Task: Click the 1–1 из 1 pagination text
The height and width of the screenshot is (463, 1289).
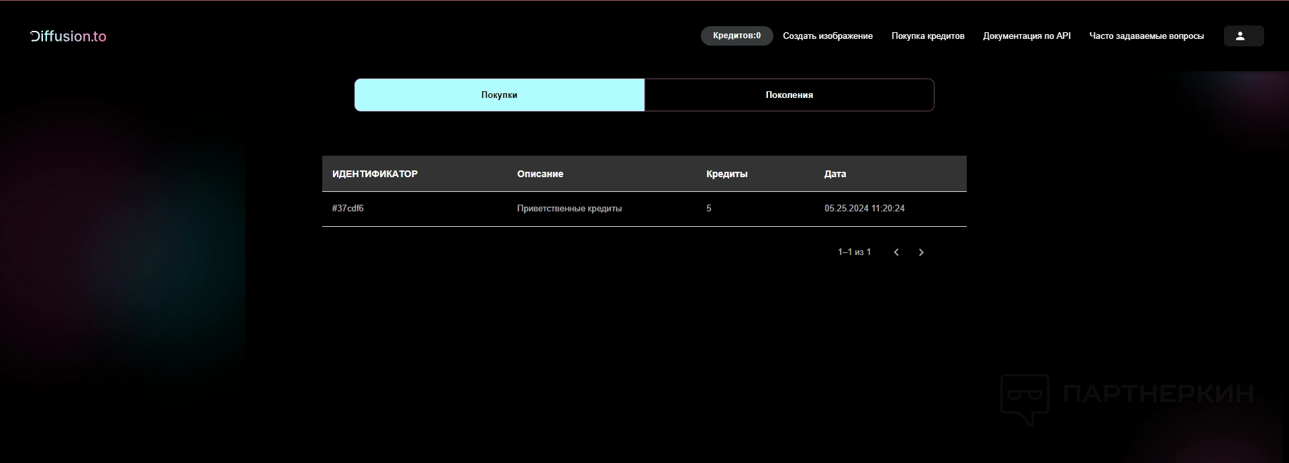Action: coord(854,252)
